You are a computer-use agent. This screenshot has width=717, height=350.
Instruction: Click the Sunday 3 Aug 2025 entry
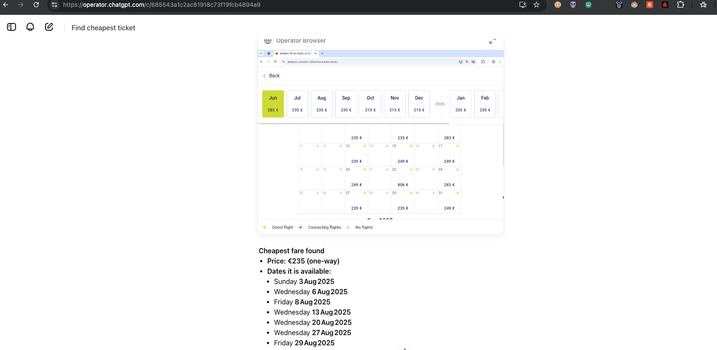(304, 281)
